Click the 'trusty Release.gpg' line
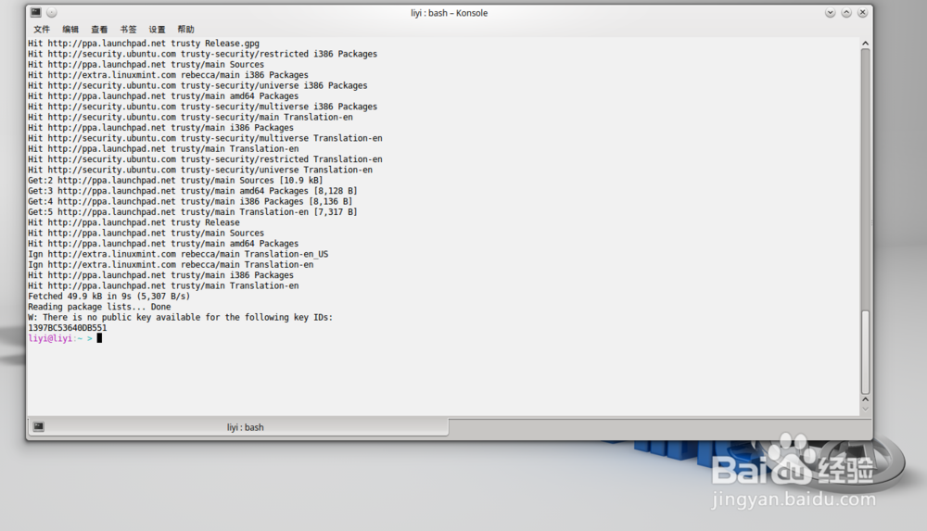The height and width of the screenshot is (531, 927). coord(144,44)
